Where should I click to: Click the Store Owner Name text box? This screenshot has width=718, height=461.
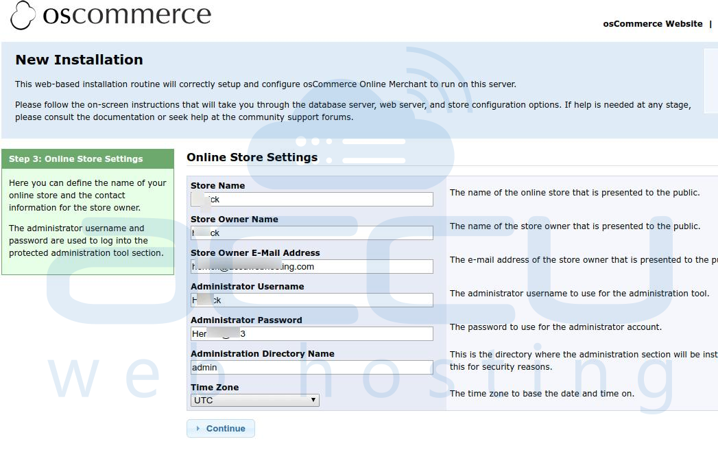311,233
